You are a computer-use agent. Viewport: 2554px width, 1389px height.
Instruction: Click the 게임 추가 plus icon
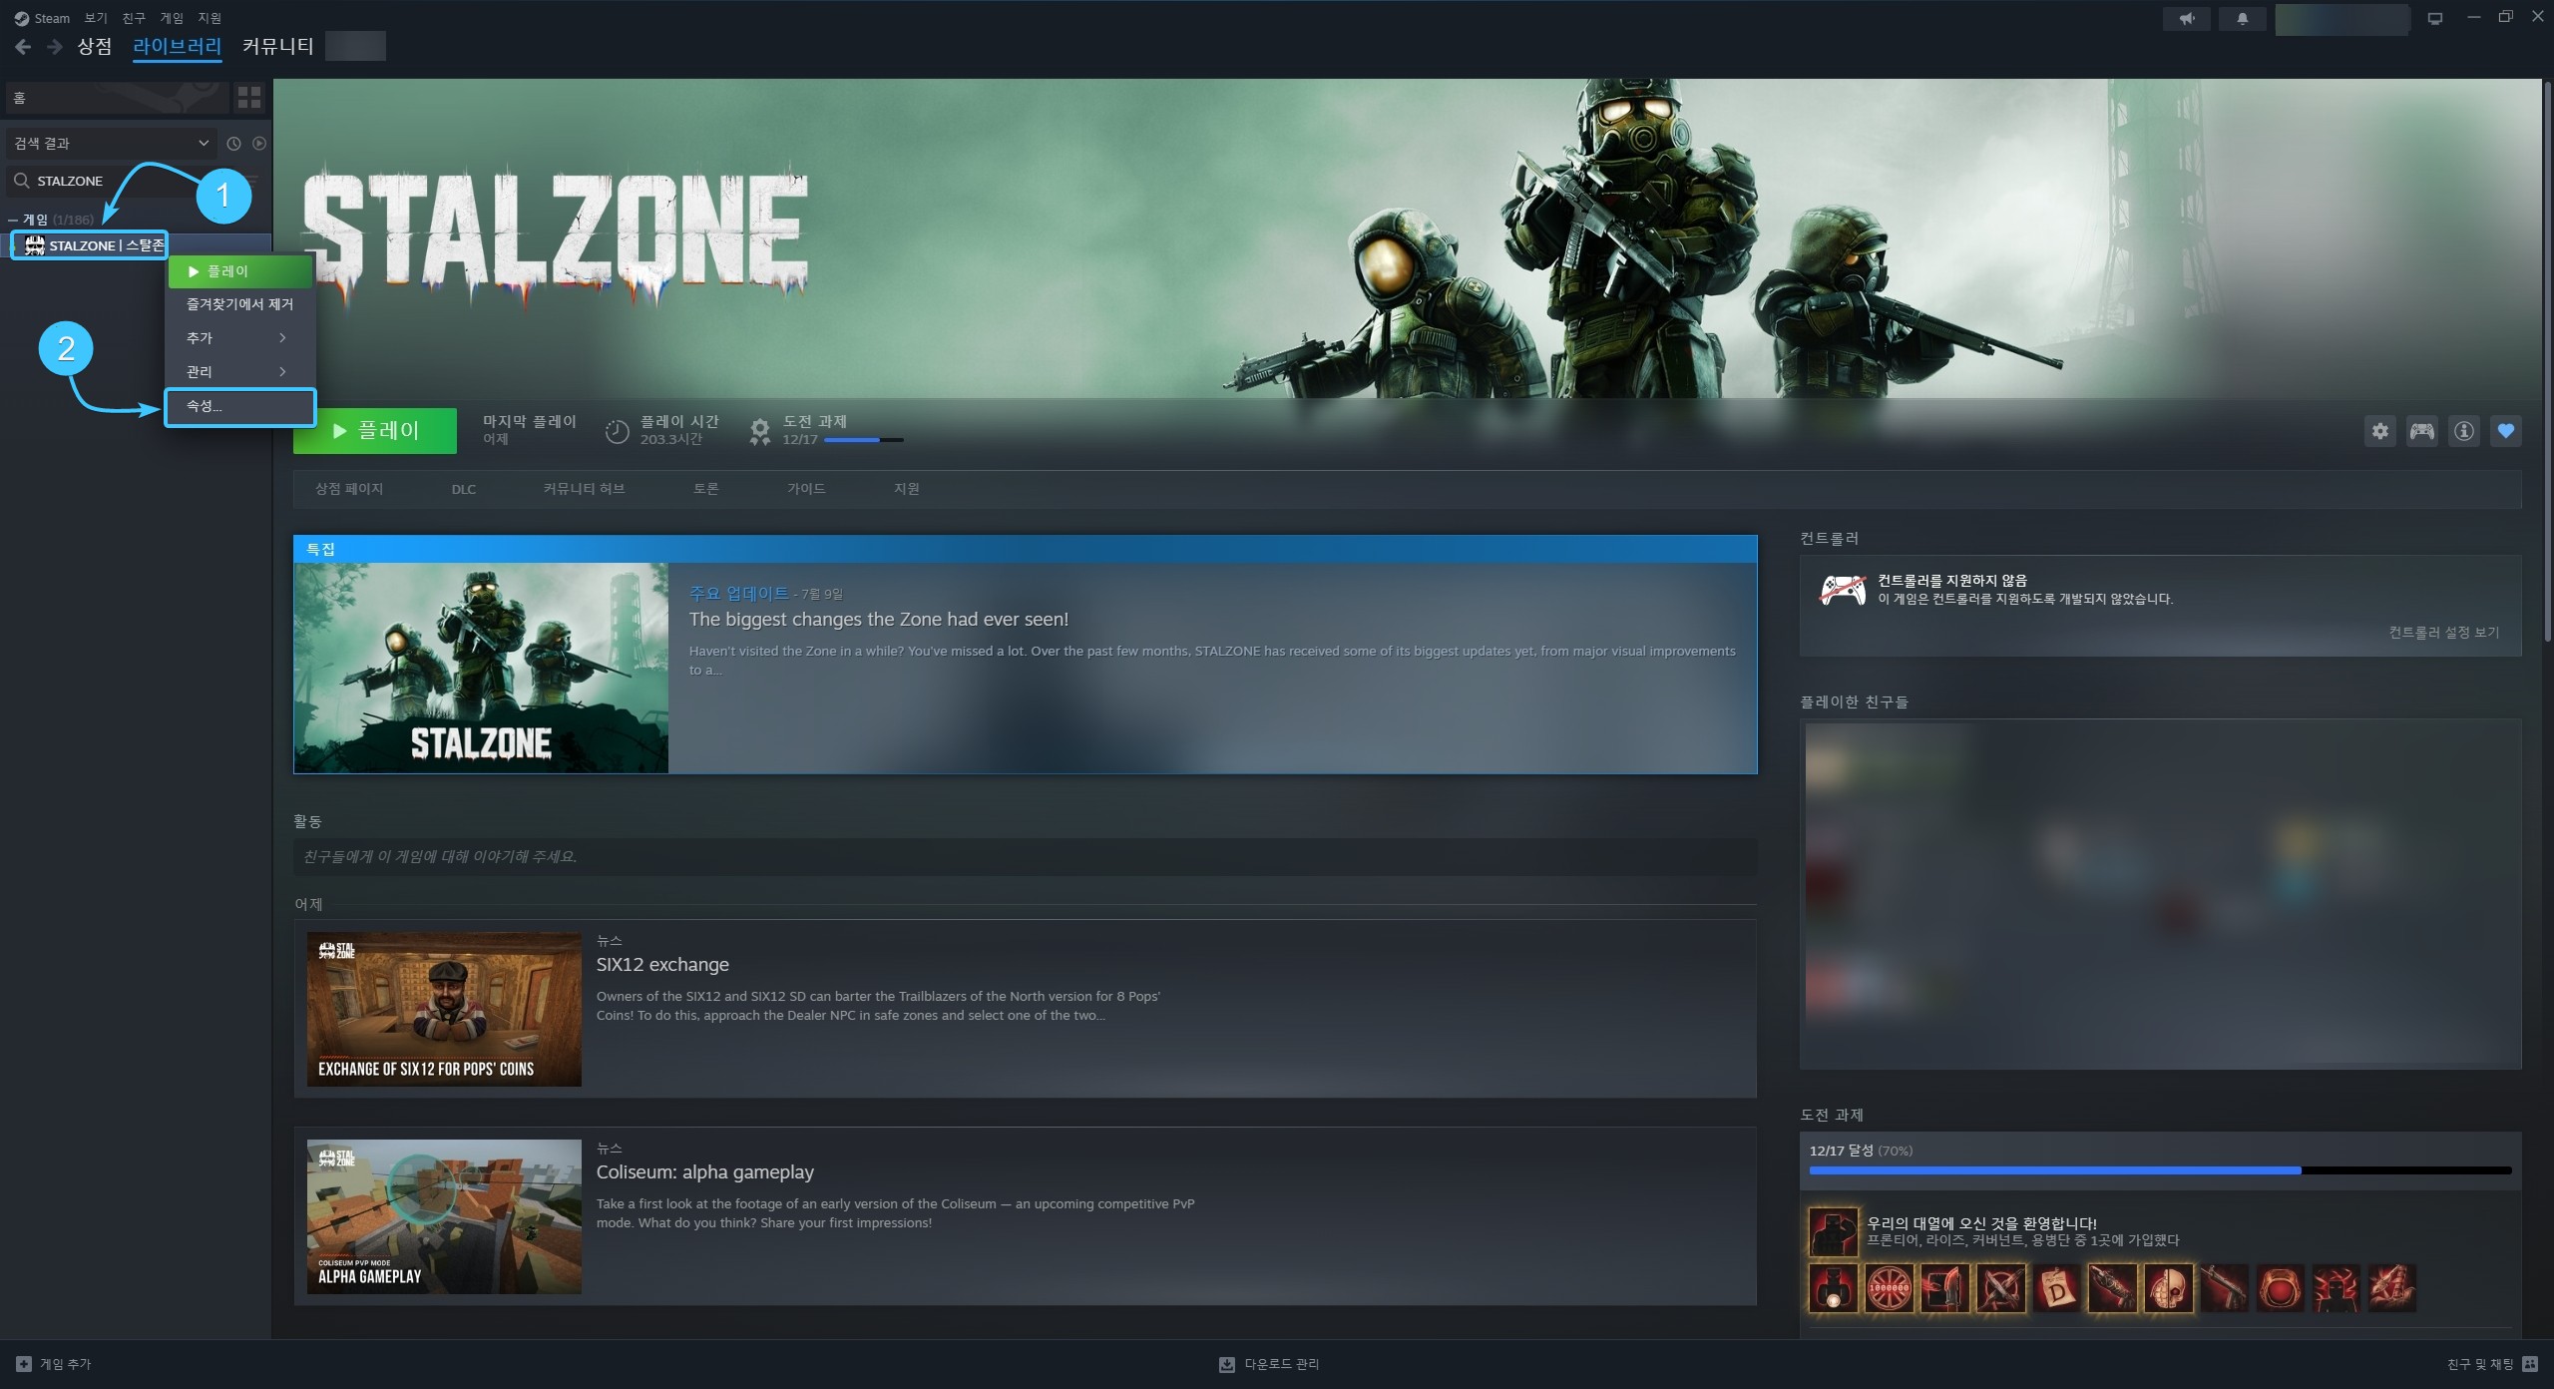click(24, 1364)
